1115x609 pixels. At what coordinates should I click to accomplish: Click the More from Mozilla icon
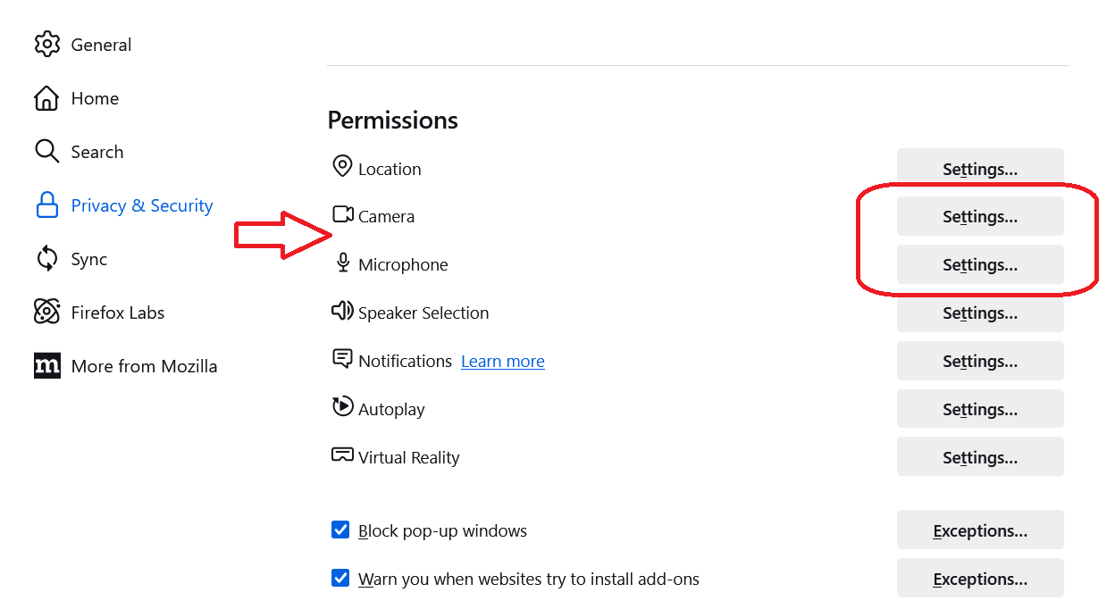point(46,365)
